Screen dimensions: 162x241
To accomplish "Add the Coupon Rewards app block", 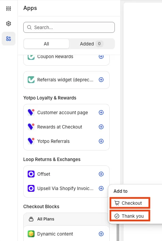I will [101, 56].
